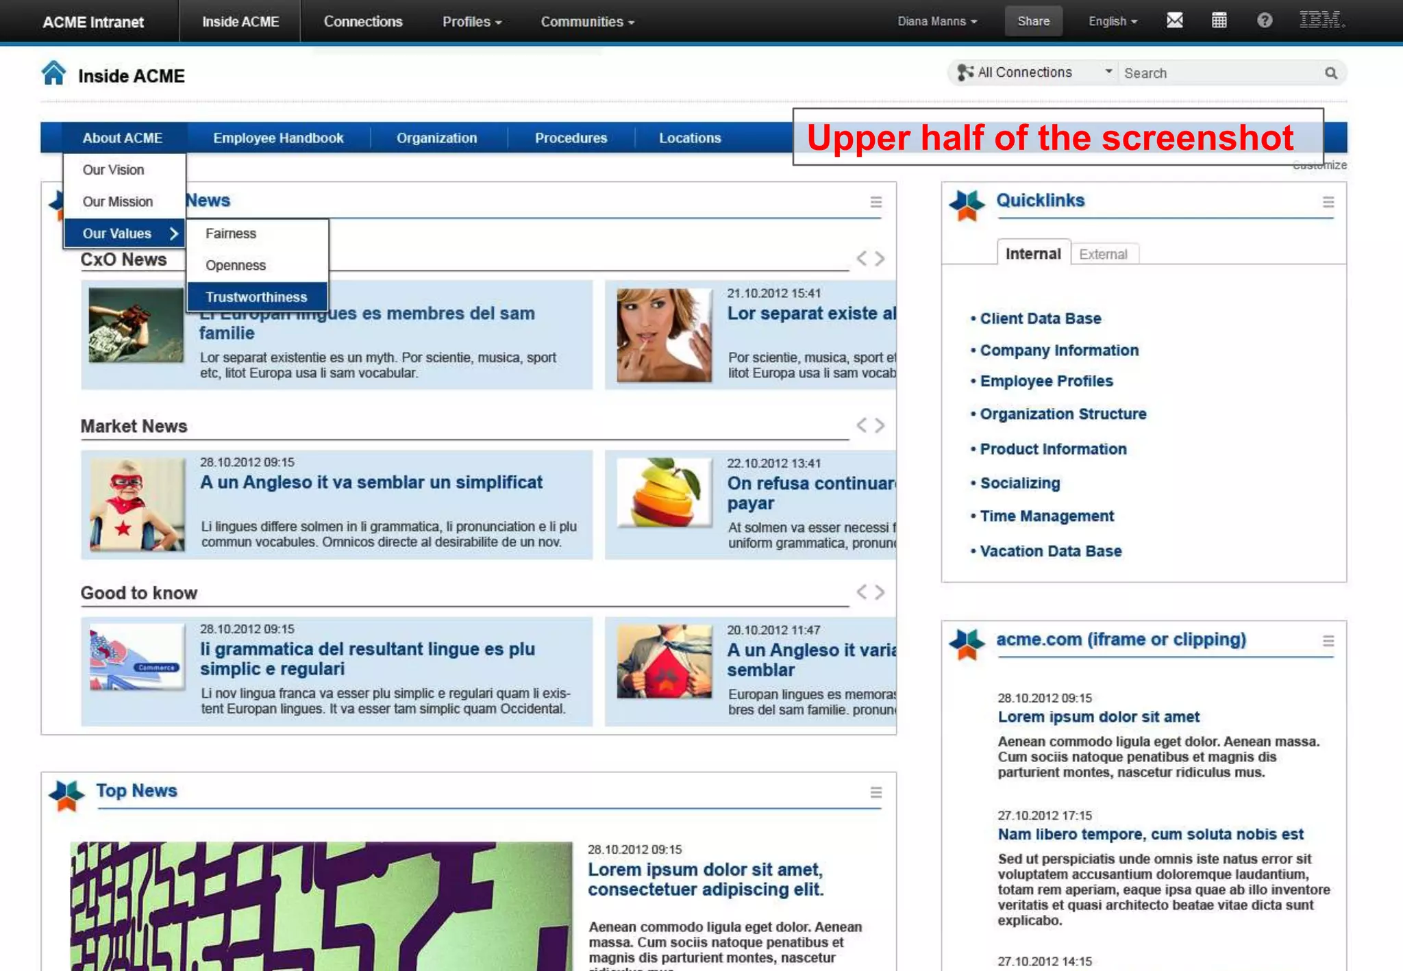Open the Product Information quicklink

click(x=1053, y=449)
